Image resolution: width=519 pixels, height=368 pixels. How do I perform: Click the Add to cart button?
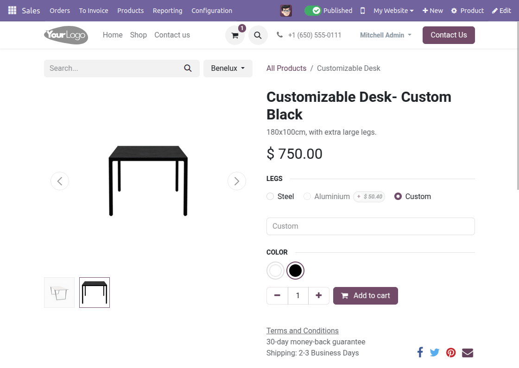tap(366, 295)
